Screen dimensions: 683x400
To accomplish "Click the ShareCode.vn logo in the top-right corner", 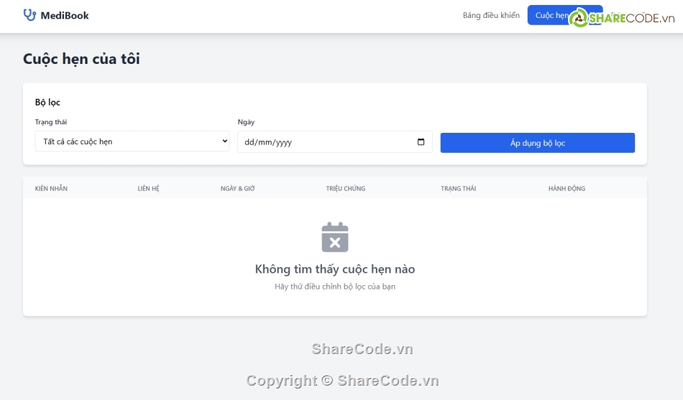I will click(623, 19).
